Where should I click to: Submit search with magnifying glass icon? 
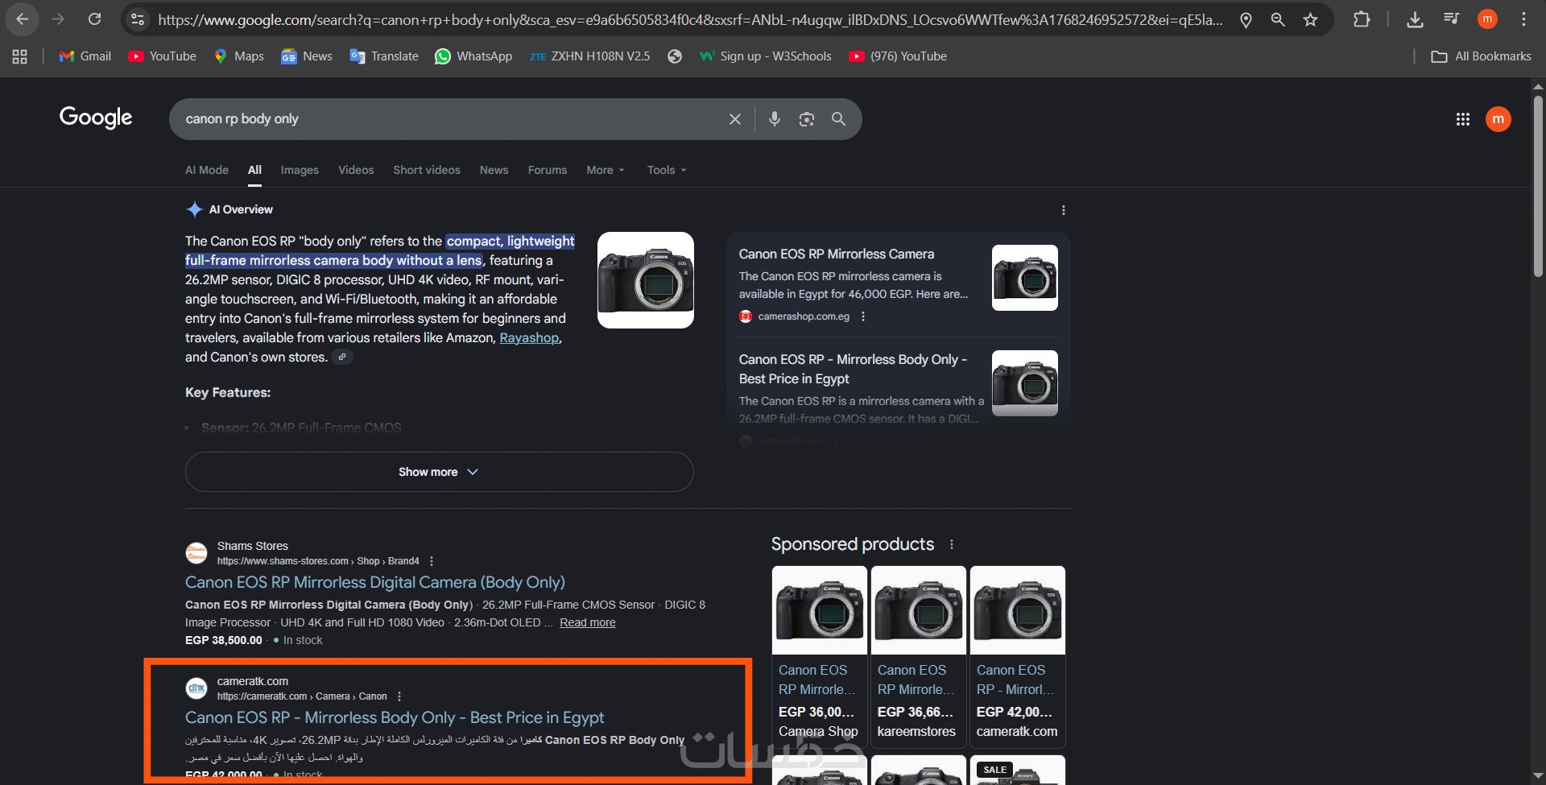point(838,119)
